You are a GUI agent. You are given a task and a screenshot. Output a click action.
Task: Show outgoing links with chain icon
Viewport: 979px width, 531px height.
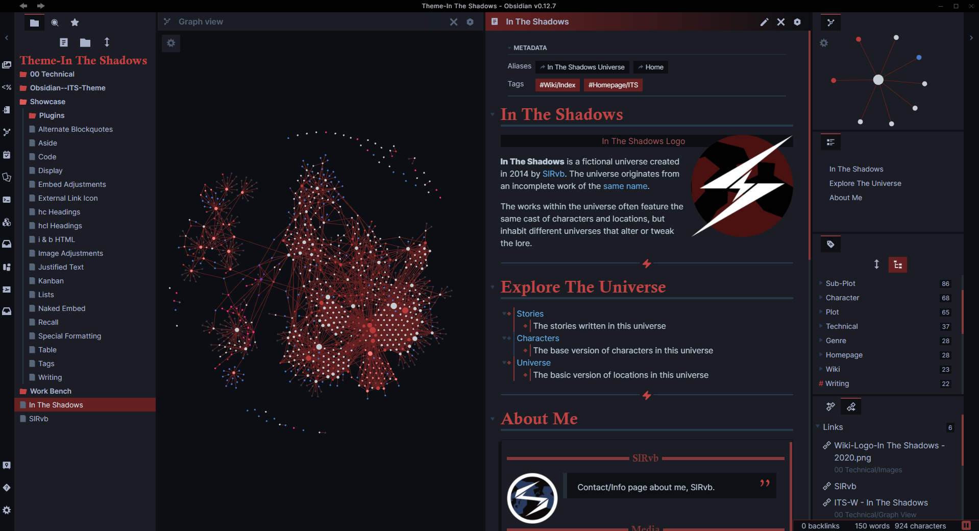click(851, 406)
